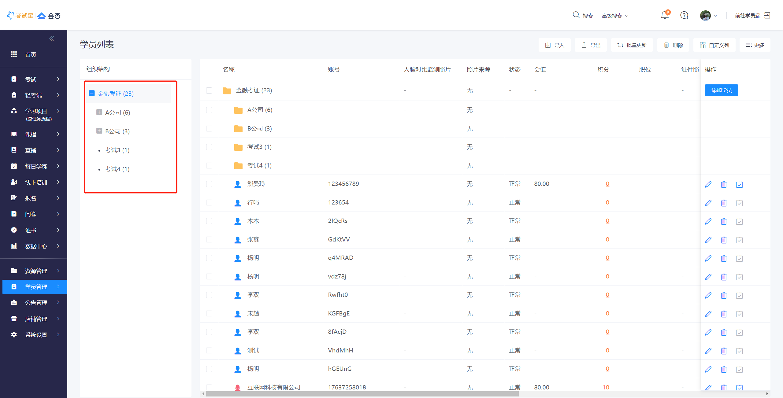The height and width of the screenshot is (398, 783).
Task: Tick the checkbox for 宋越 row
Action: tap(209, 314)
